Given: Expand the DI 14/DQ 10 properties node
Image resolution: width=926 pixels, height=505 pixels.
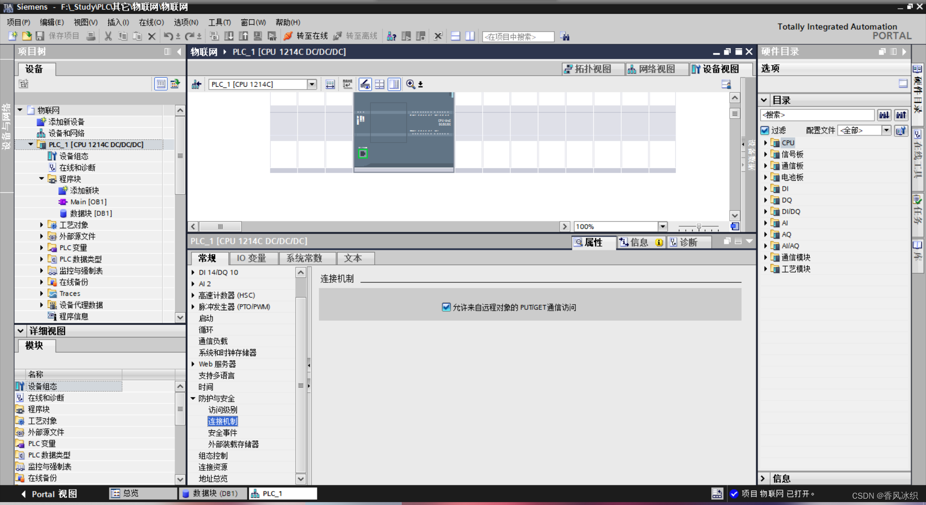Looking at the screenshot, I should [193, 272].
